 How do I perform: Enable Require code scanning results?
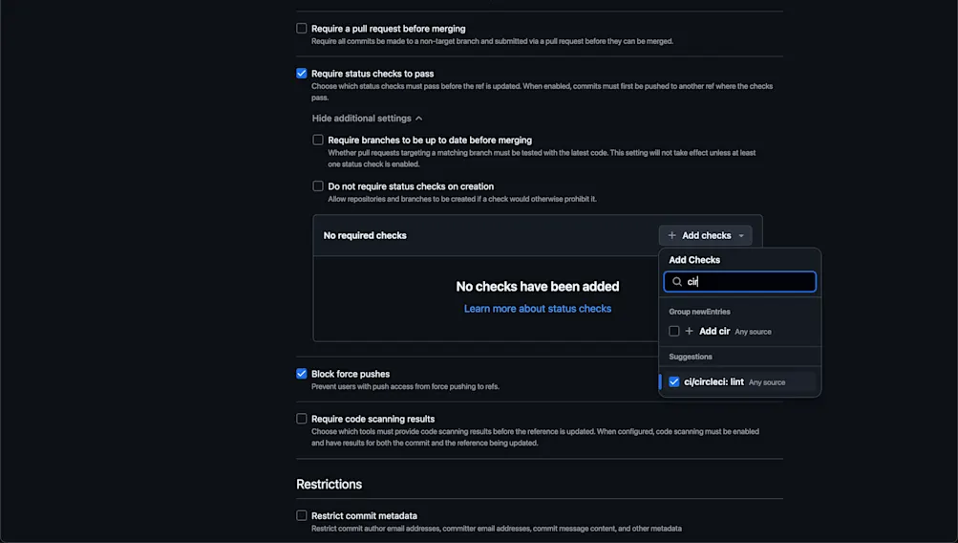coord(301,419)
